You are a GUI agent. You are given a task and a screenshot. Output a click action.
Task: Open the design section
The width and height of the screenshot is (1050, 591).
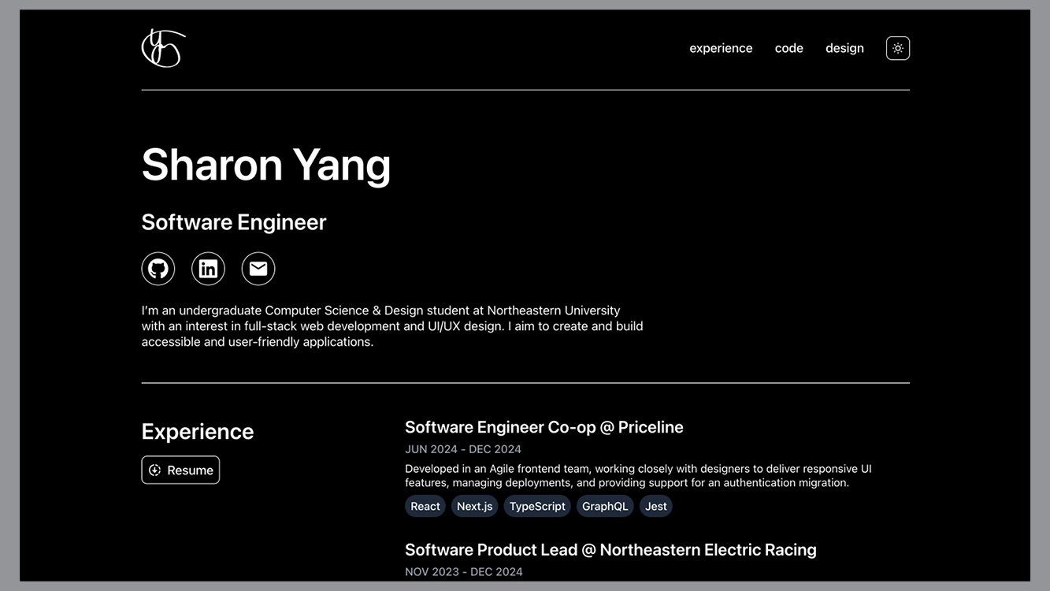click(844, 47)
